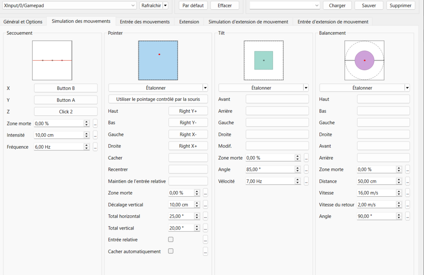Increase Zone morte value in Secouement

[x=86, y=122]
